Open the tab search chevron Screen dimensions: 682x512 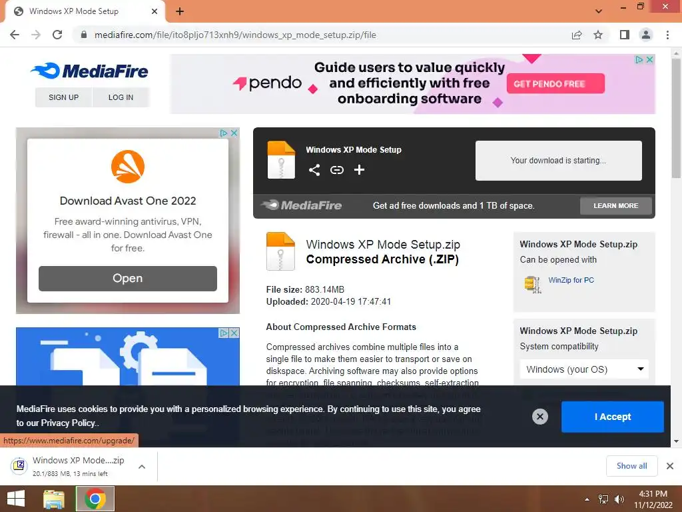[599, 11]
